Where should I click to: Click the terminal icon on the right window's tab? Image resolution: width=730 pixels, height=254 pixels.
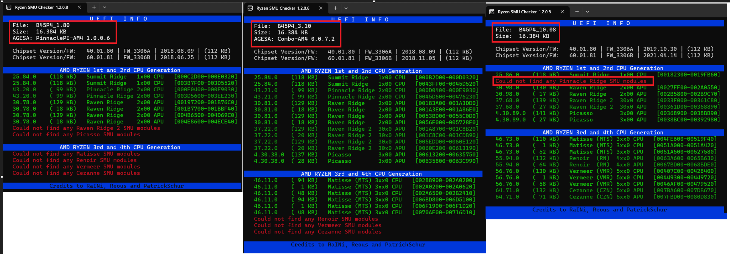coord(492,12)
